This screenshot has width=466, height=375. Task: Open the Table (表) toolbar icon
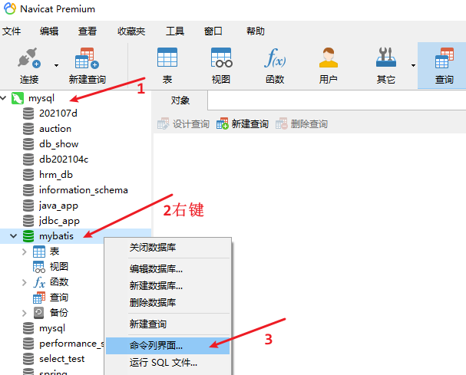[167, 58]
